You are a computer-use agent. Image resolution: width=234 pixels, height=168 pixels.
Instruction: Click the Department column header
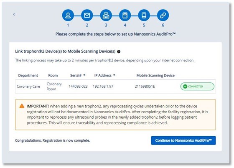28,75
